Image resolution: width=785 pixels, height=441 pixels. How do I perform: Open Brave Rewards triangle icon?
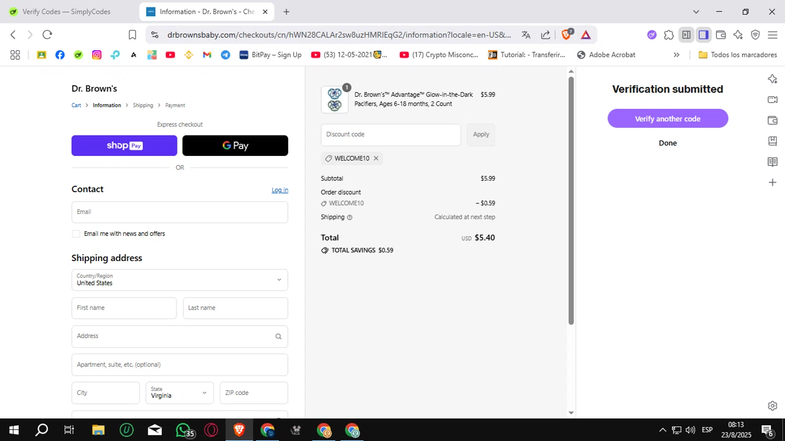coord(586,35)
